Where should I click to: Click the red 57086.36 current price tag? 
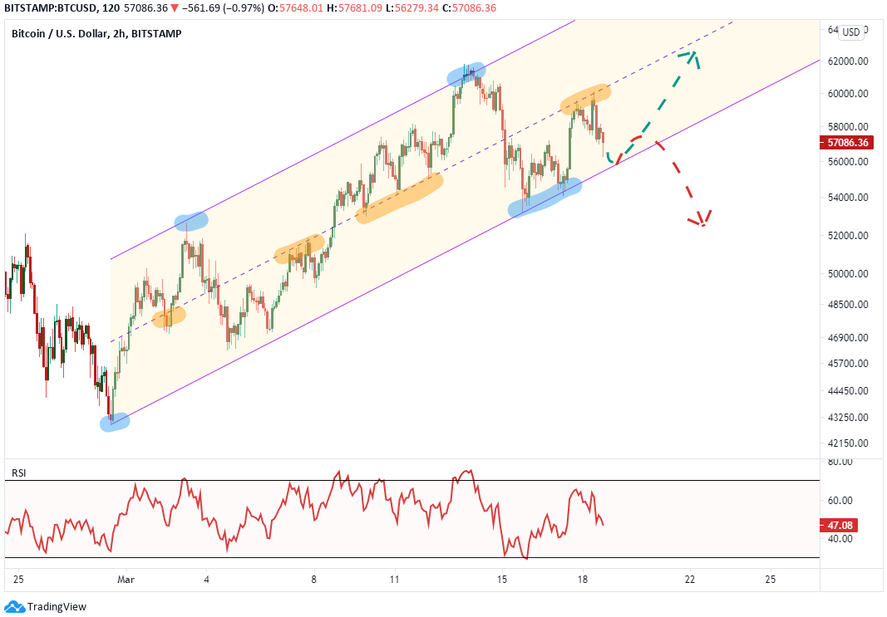(x=846, y=143)
